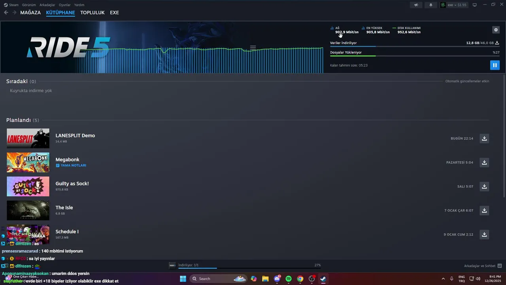Click the friends chat icon
This screenshot has width=506, height=285.
[500, 266]
